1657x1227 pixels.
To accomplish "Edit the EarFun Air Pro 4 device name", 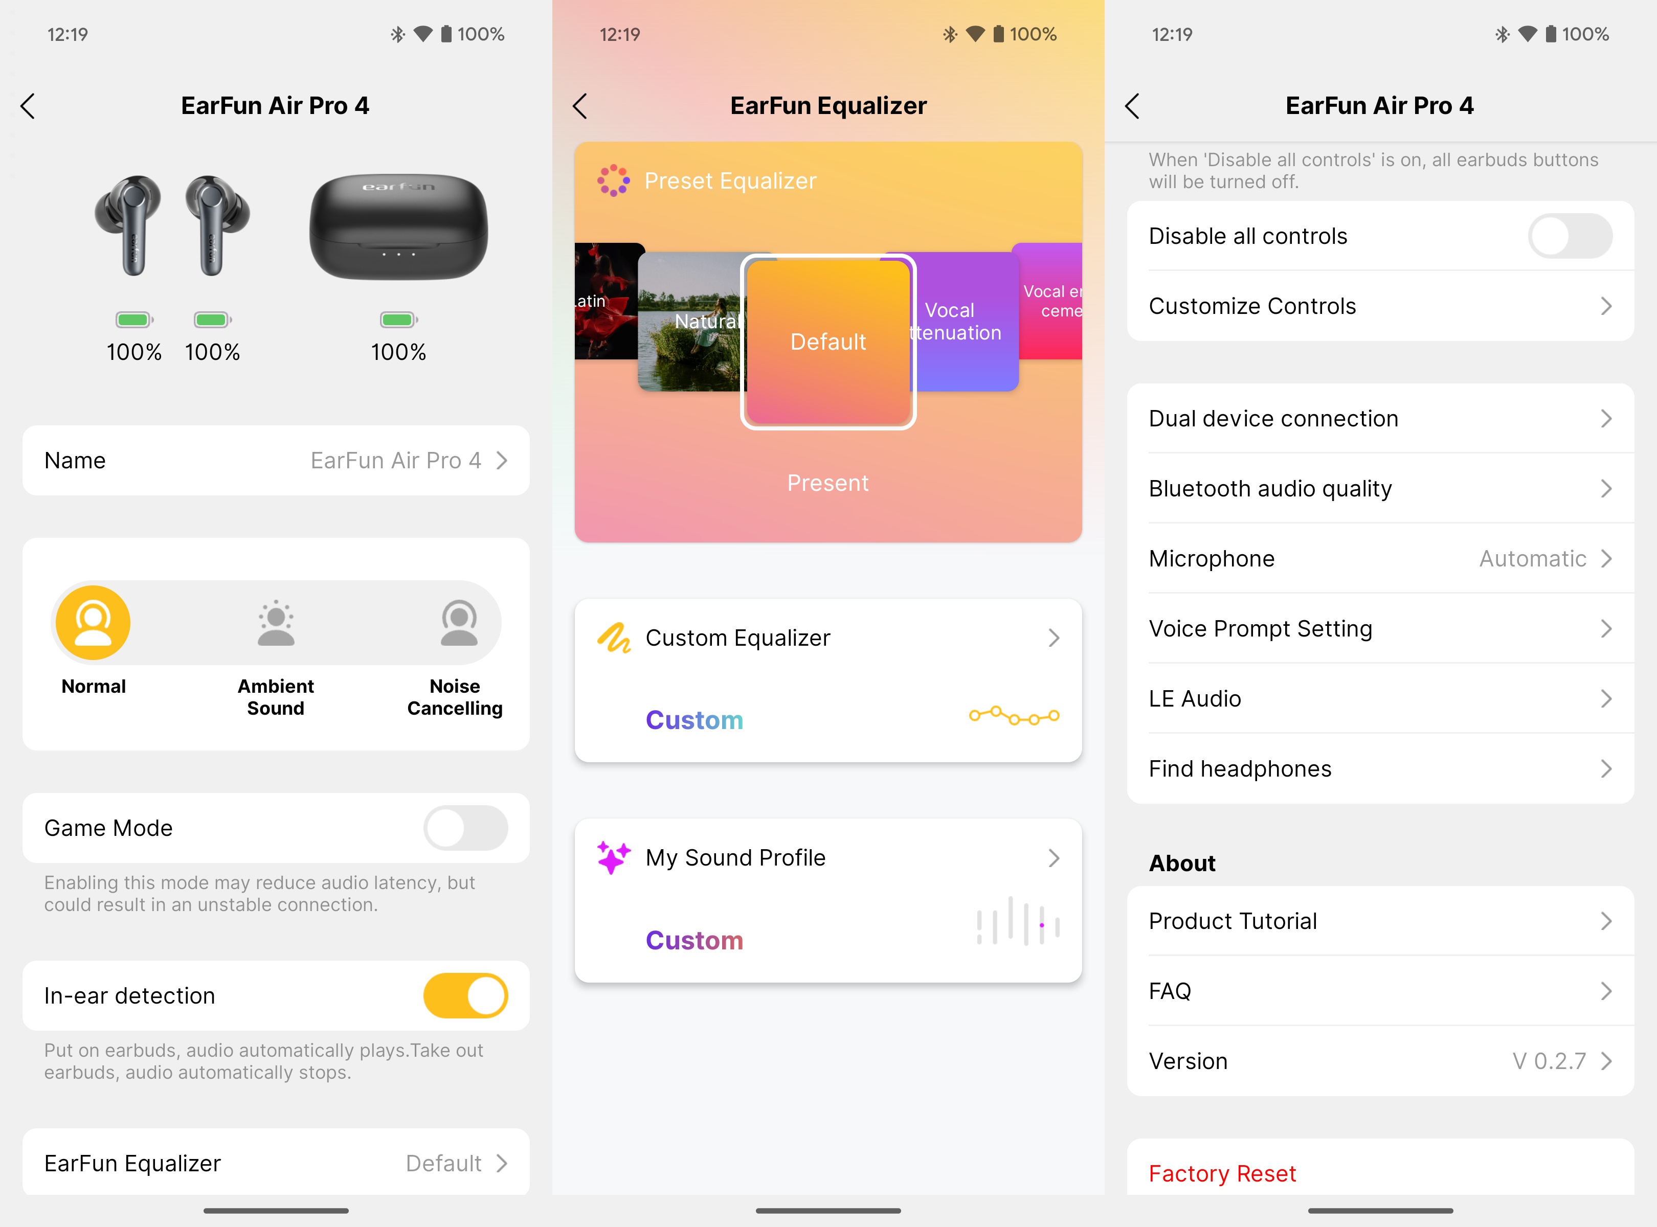I will (x=276, y=460).
